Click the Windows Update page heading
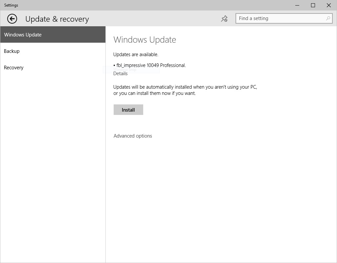337x263 pixels. 145,40
